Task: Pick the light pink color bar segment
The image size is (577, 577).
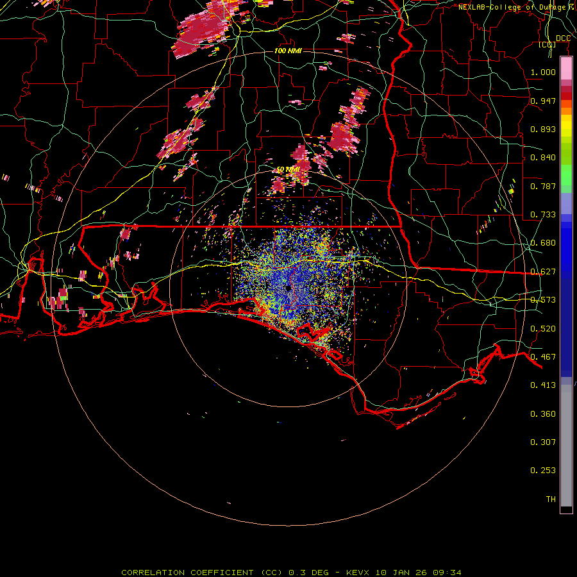Action: (566, 69)
